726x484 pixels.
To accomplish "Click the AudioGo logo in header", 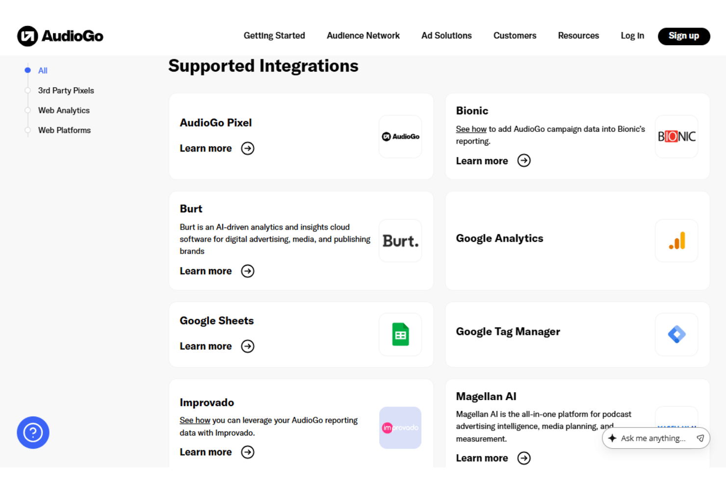I will [60, 36].
